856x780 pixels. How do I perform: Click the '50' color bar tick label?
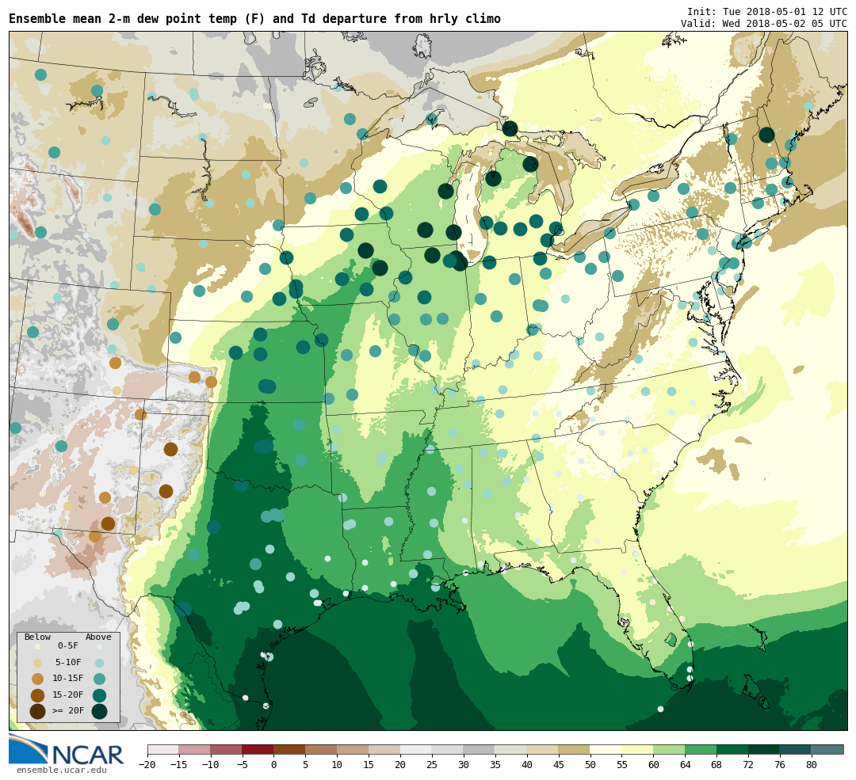pyautogui.click(x=590, y=765)
